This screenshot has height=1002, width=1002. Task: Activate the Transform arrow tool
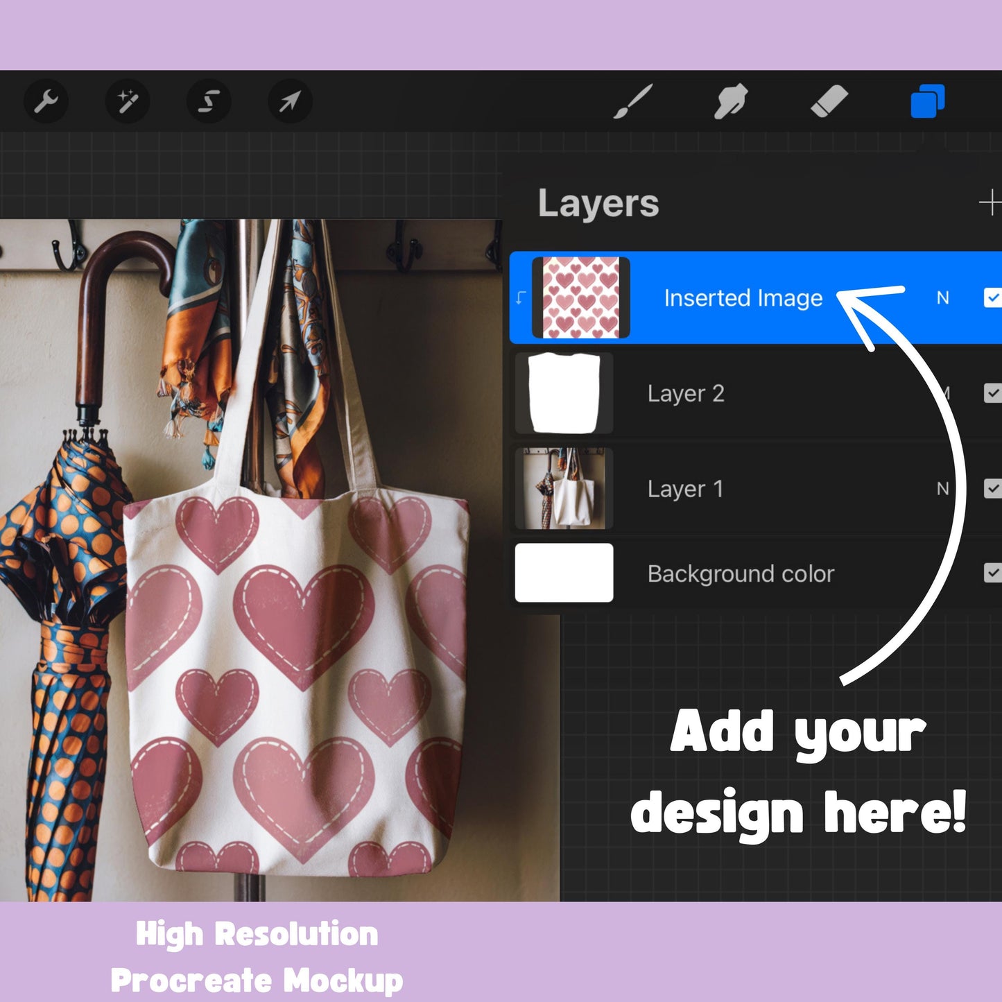[289, 101]
